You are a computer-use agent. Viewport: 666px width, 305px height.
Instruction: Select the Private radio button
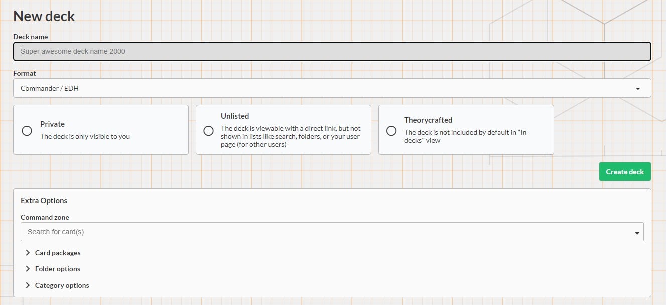27,131
